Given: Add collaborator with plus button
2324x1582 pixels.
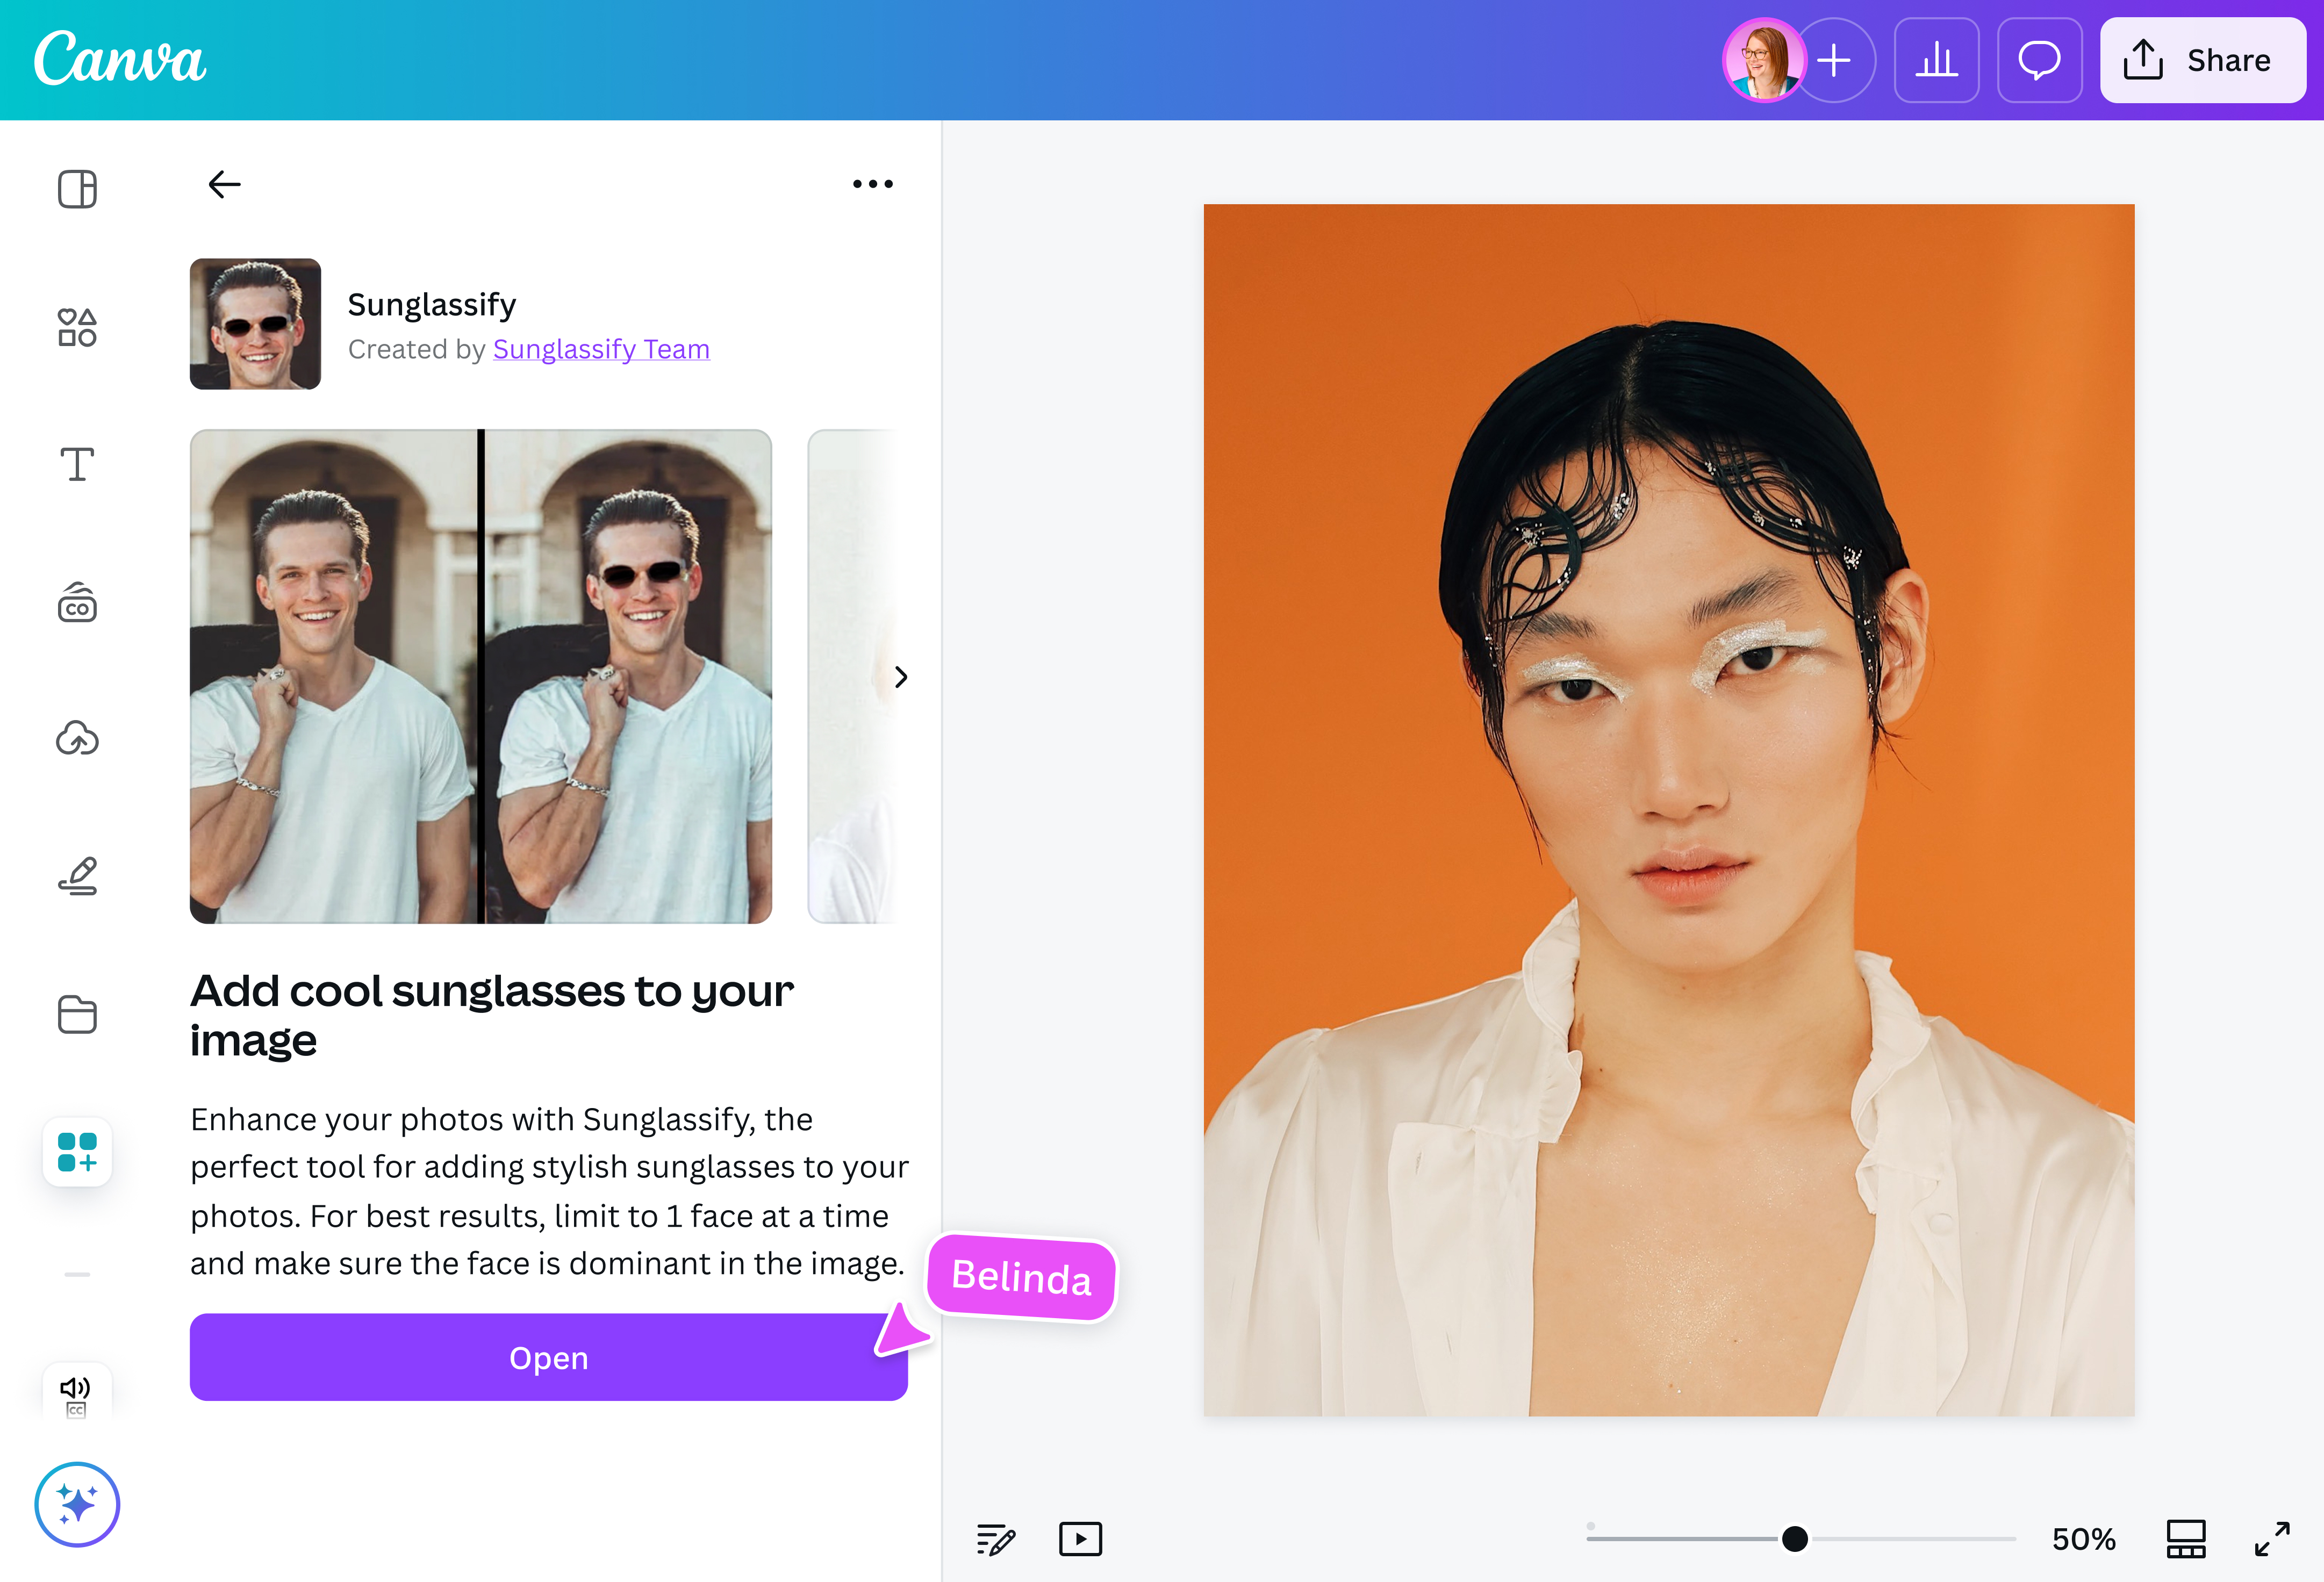Looking at the screenshot, I should [1834, 60].
